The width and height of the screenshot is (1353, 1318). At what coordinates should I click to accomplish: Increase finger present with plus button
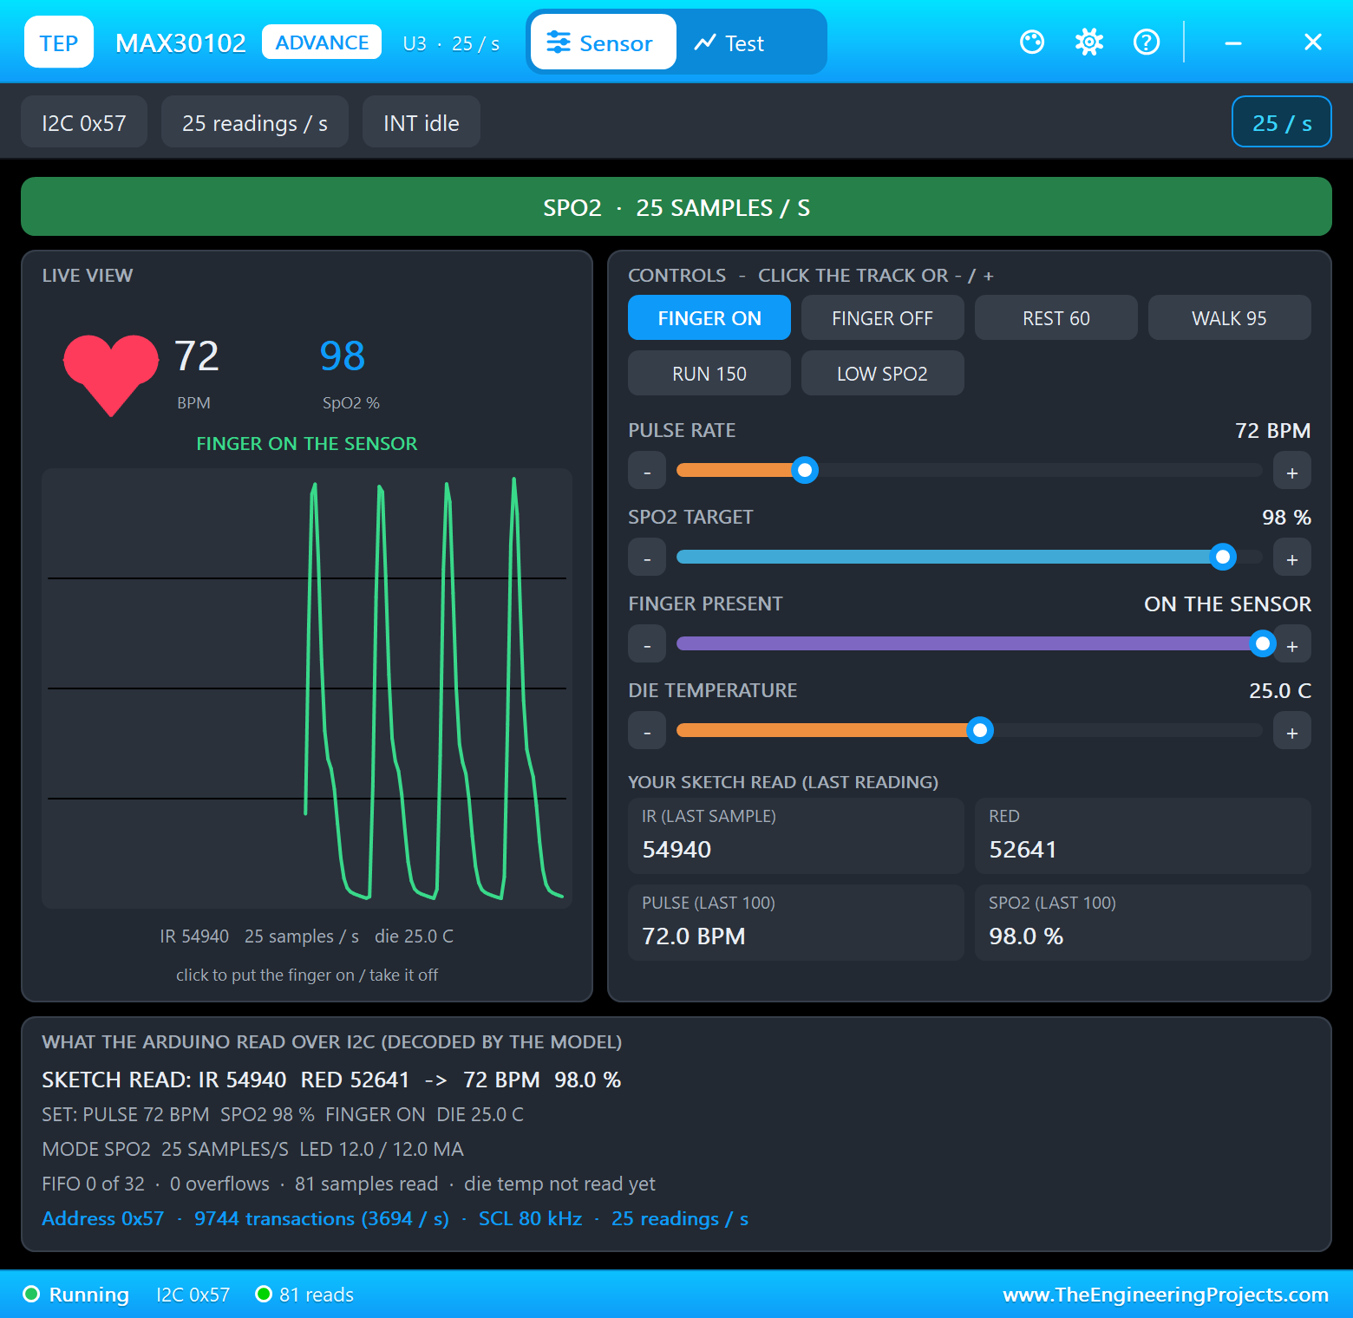point(1292,644)
